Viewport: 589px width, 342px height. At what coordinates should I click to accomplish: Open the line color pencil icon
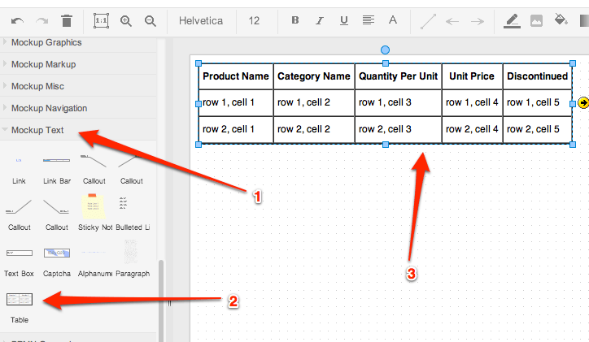[512, 21]
